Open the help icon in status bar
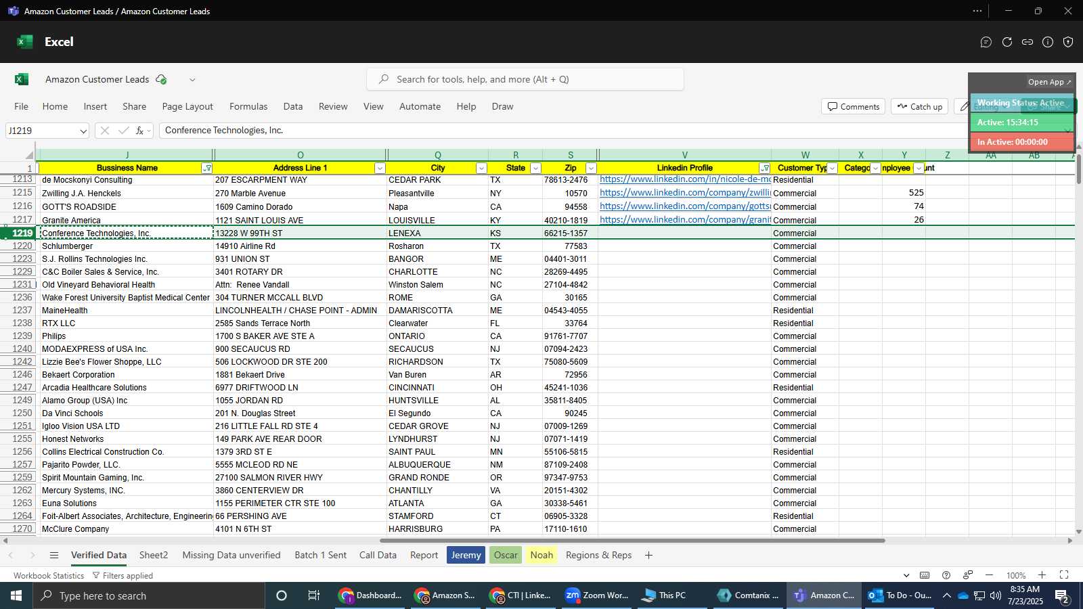Screen dimensions: 1083x609 [946, 575]
